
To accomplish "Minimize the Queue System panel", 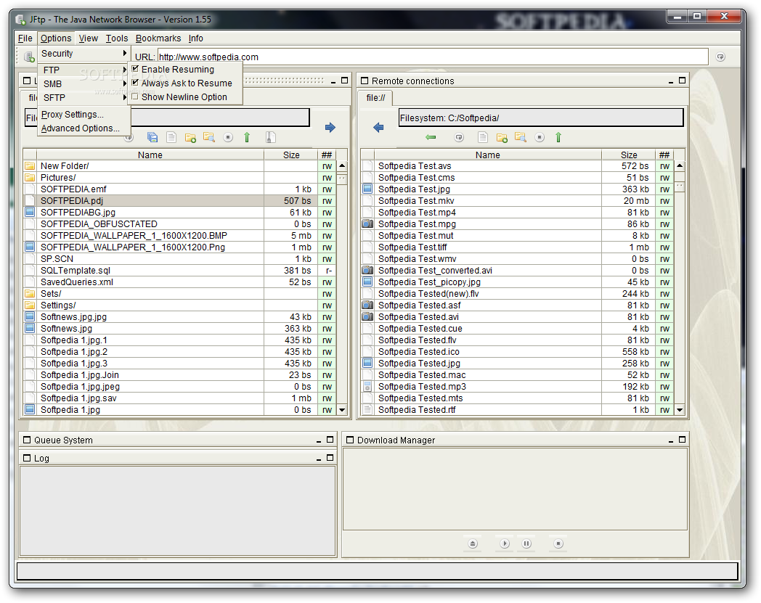I will [319, 440].
